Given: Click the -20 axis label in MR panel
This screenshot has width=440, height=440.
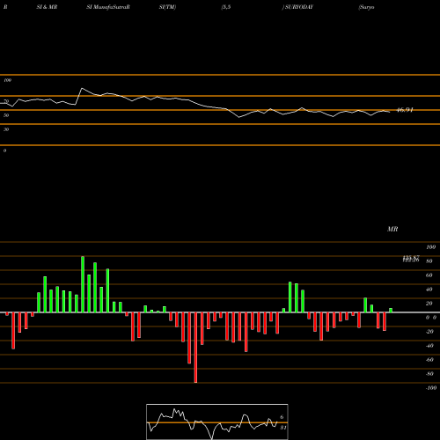Looking at the screenshot, I should (429, 332).
